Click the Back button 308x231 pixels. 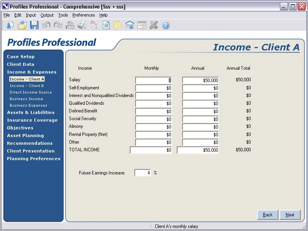point(268,215)
